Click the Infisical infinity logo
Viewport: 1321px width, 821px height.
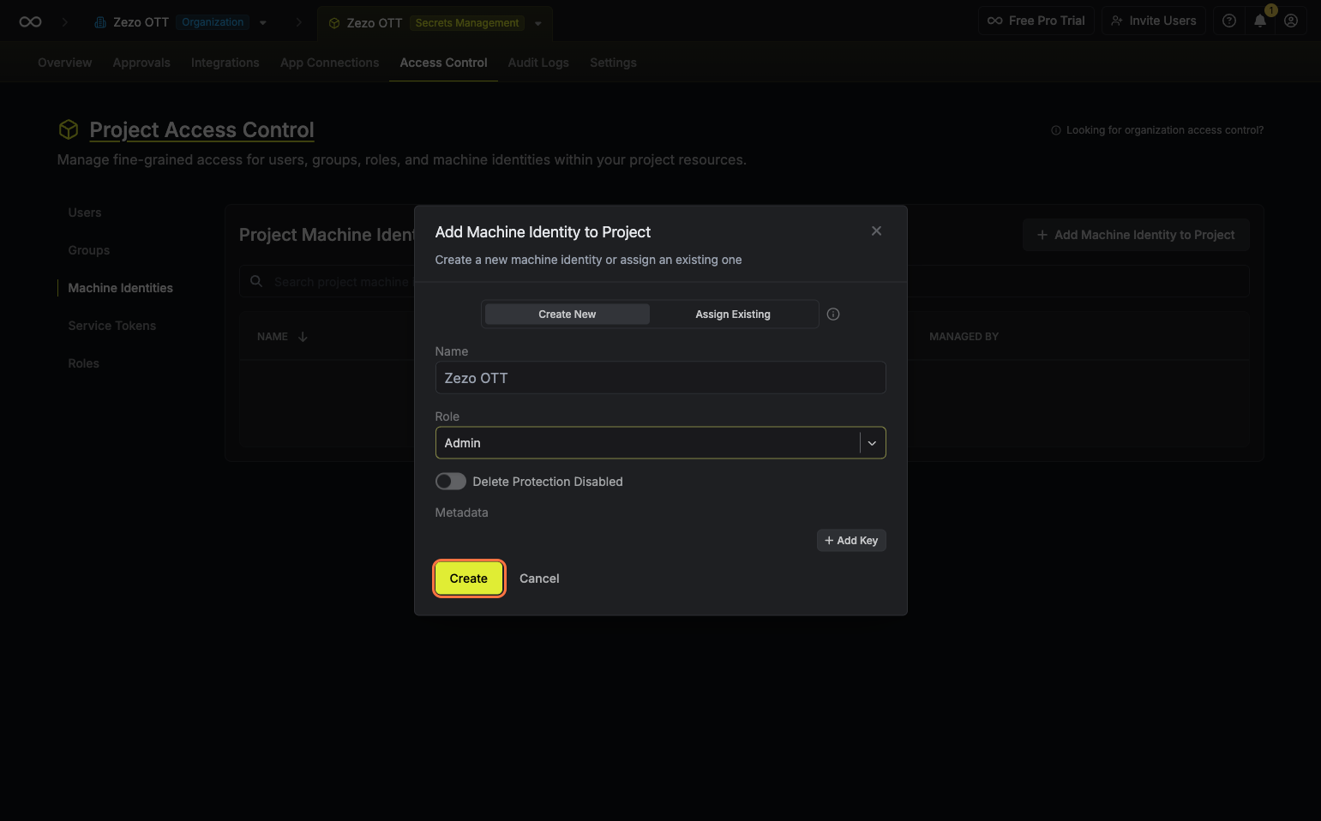[x=30, y=22]
